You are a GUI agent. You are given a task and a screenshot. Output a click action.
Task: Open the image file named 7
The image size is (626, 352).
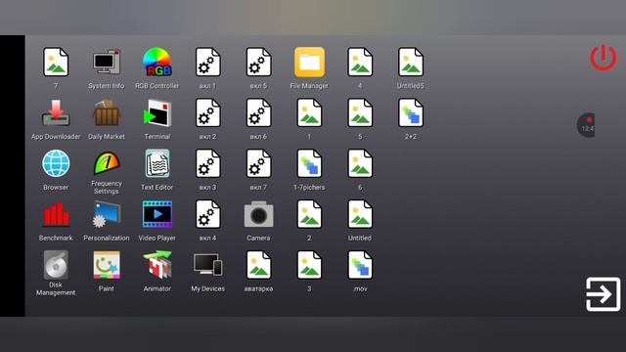[x=56, y=63]
